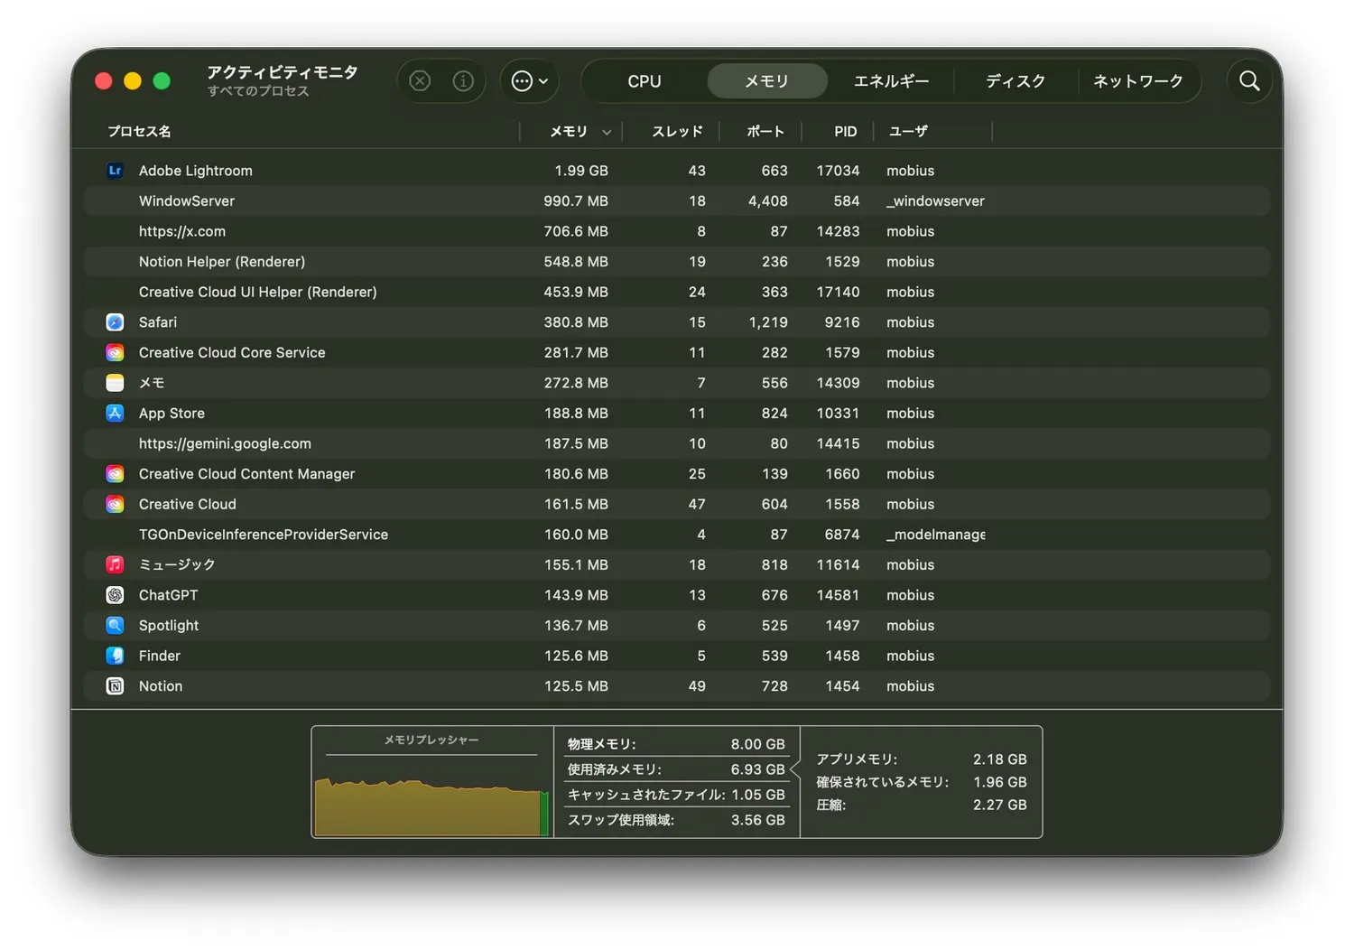The width and height of the screenshot is (1354, 950).
Task: Toggle sort order on メモリ column
Action: (579, 132)
